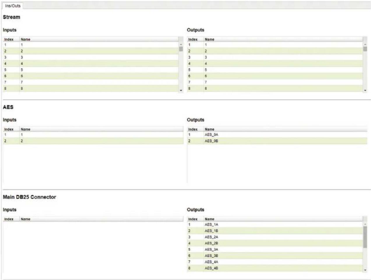Sort AES Inputs by Index column header

(x=11, y=129)
